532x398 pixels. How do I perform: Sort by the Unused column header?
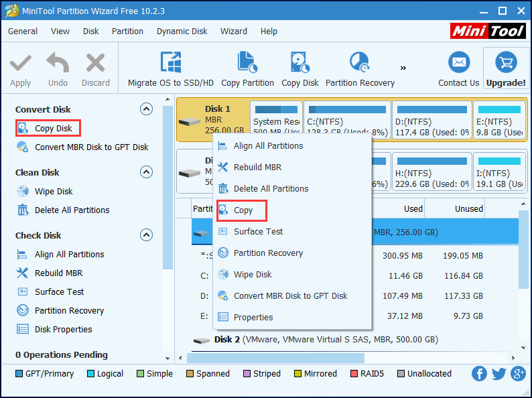coord(455,208)
